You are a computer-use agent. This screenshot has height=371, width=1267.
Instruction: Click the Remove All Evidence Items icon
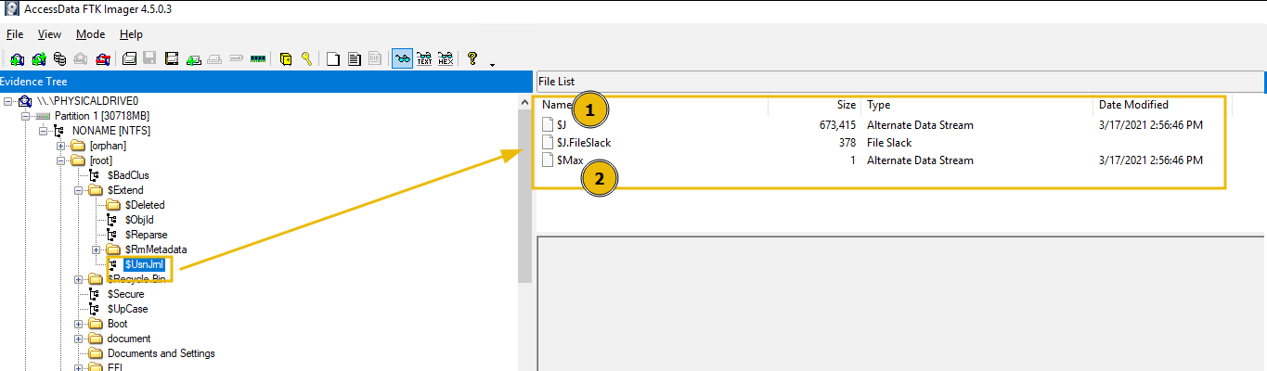click(102, 58)
